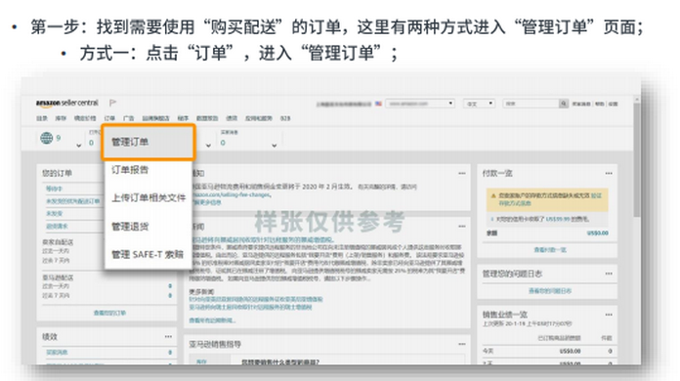The width and height of the screenshot is (680, 381).
Task: Click the second link under 更多新闻
Action: pos(250,307)
